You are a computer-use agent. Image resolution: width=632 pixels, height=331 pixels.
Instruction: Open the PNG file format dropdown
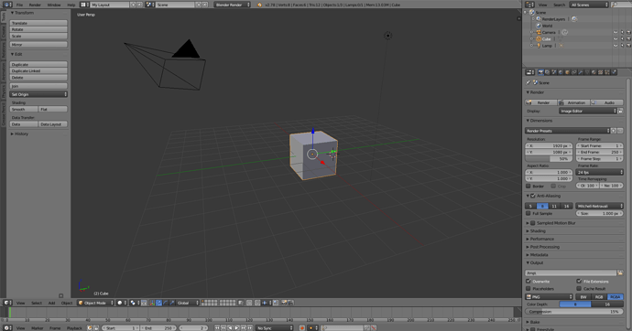(x=549, y=297)
